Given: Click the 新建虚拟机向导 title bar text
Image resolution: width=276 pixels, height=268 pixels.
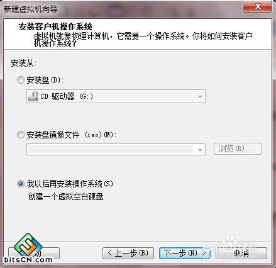Looking at the screenshot, I should click(x=31, y=9).
